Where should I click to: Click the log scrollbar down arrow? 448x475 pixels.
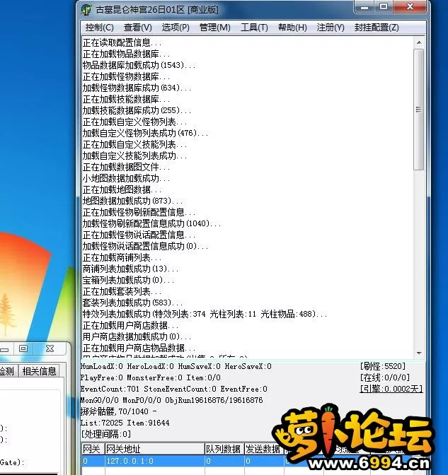point(419,353)
